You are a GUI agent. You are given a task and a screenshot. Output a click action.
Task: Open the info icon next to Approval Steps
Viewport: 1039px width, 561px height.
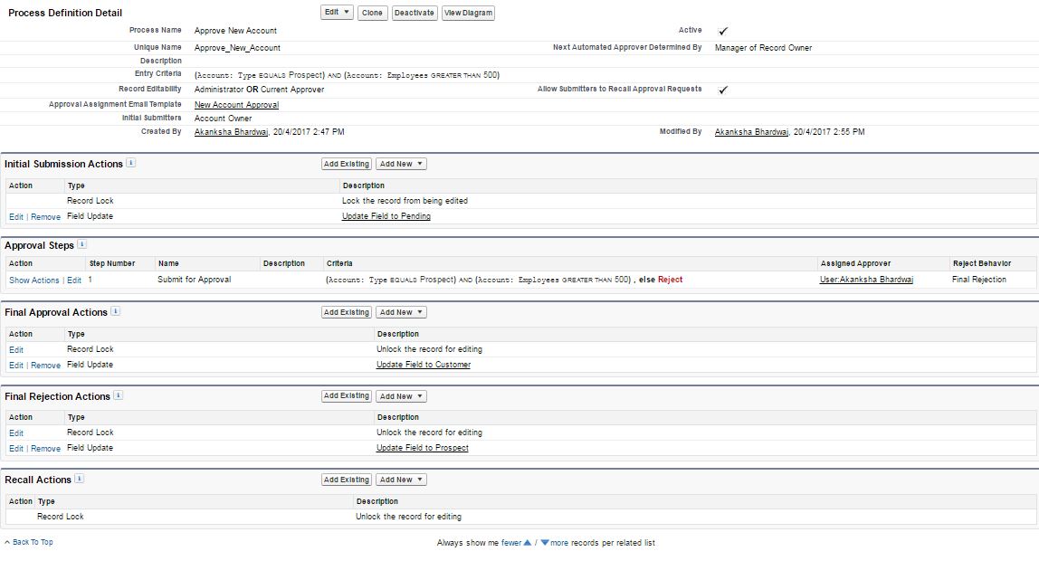pos(81,244)
